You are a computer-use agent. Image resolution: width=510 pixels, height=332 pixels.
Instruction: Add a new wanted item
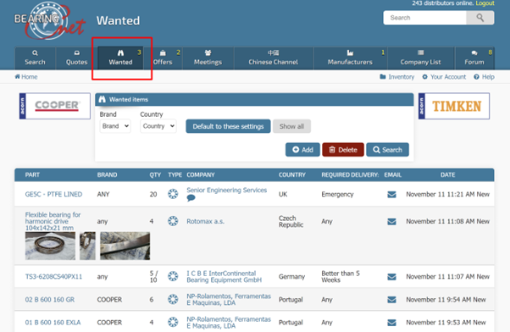302,150
